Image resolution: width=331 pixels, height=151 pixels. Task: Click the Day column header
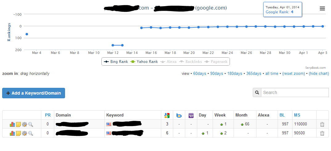point(202,115)
